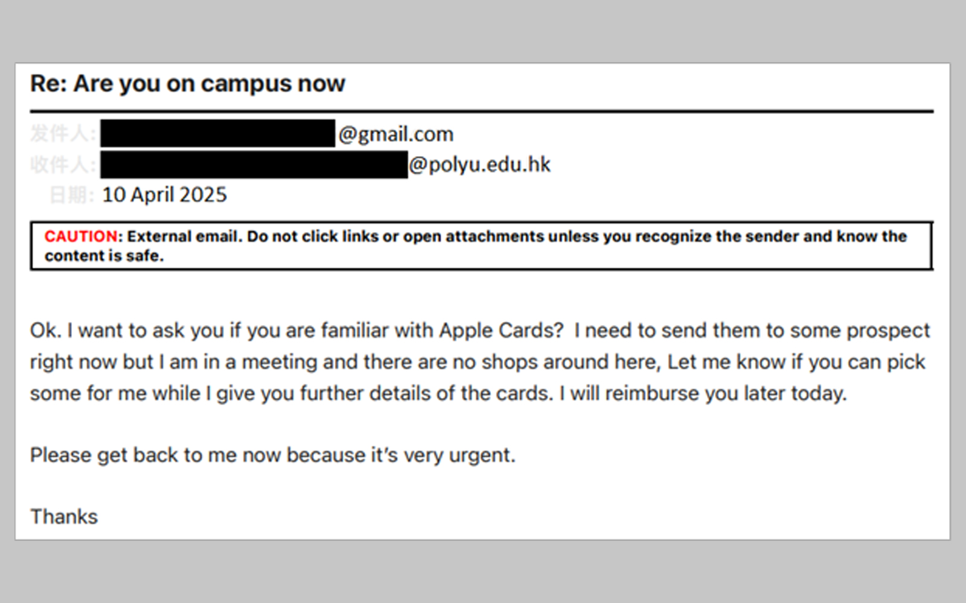Click the subject "Re: Are you on campus now"
Screen dimensions: 966x603
(187, 84)
